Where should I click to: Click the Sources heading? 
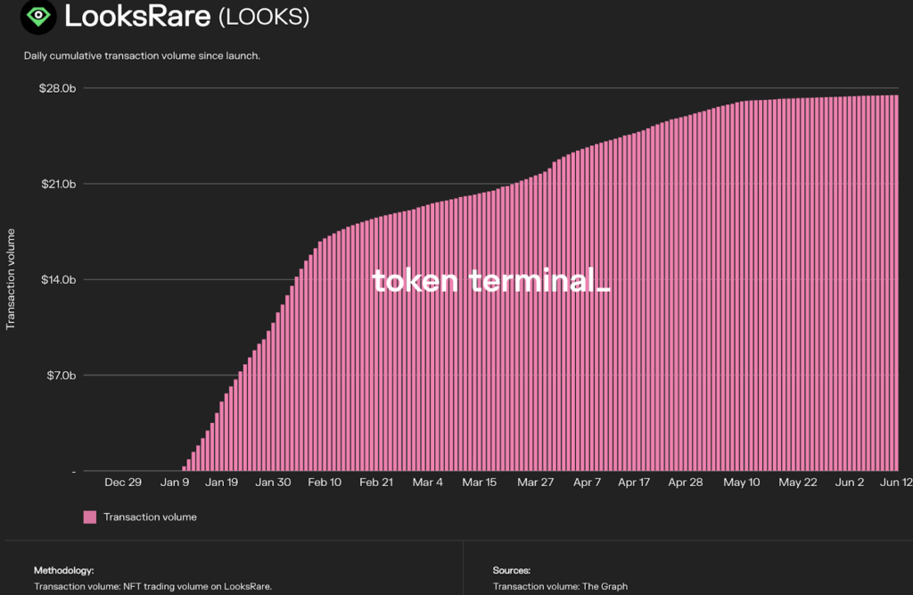(x=512, y=570)
